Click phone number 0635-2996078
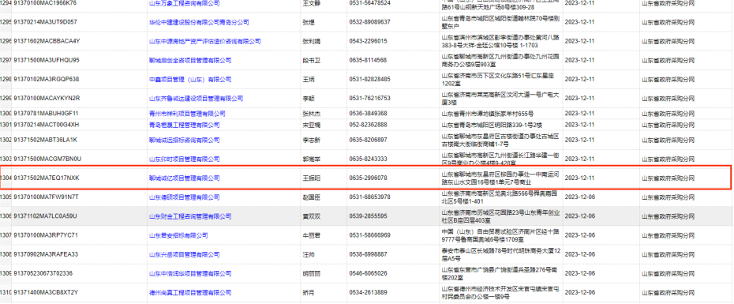 coord(368,178)
